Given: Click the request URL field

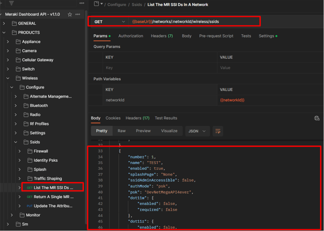Looking at the screenshot, I should pos(190,22).
